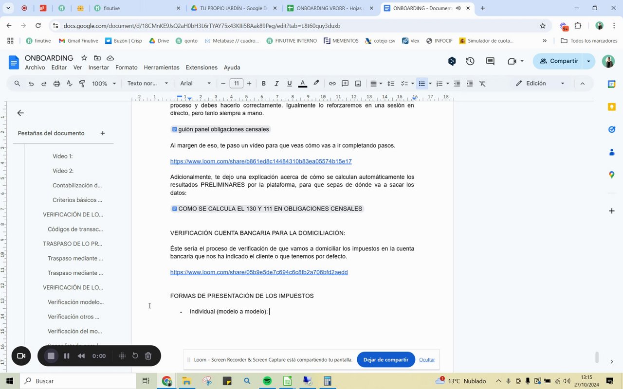
Task: Open the zoom 100% dropdown
Action: pos(104,84)
